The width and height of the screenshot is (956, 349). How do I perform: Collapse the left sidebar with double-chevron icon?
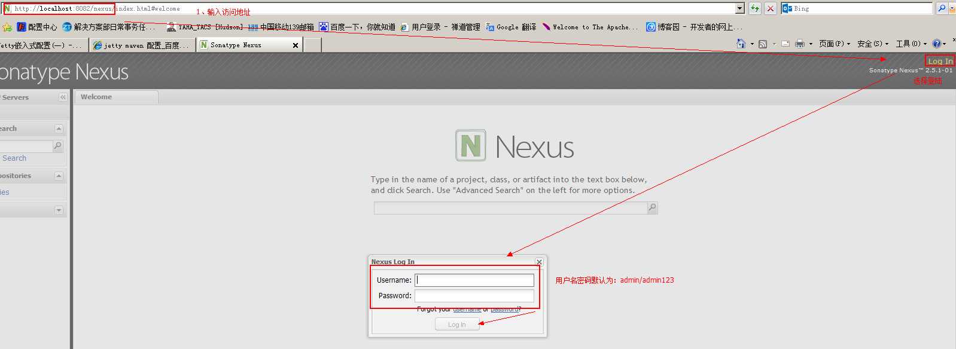63,97
